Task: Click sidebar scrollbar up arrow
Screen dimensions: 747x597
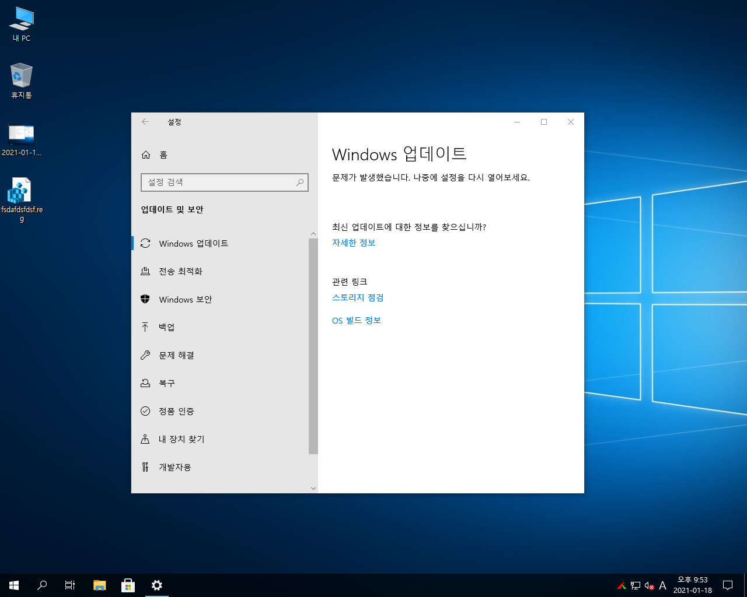Action: click(x=313, y=234)
